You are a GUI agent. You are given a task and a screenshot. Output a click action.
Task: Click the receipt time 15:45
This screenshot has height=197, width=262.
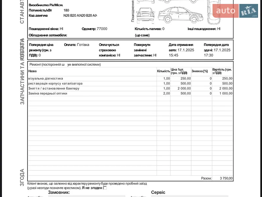pos(174,55)
